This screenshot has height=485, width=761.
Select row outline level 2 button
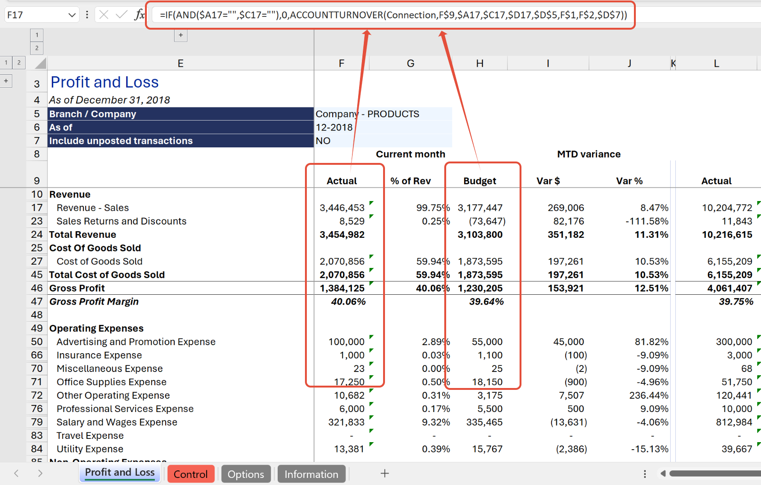pyautogui.click(x=19, y=63)
